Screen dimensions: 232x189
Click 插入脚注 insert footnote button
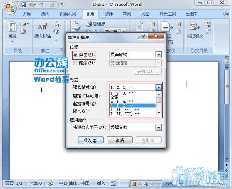pos(43,30)
